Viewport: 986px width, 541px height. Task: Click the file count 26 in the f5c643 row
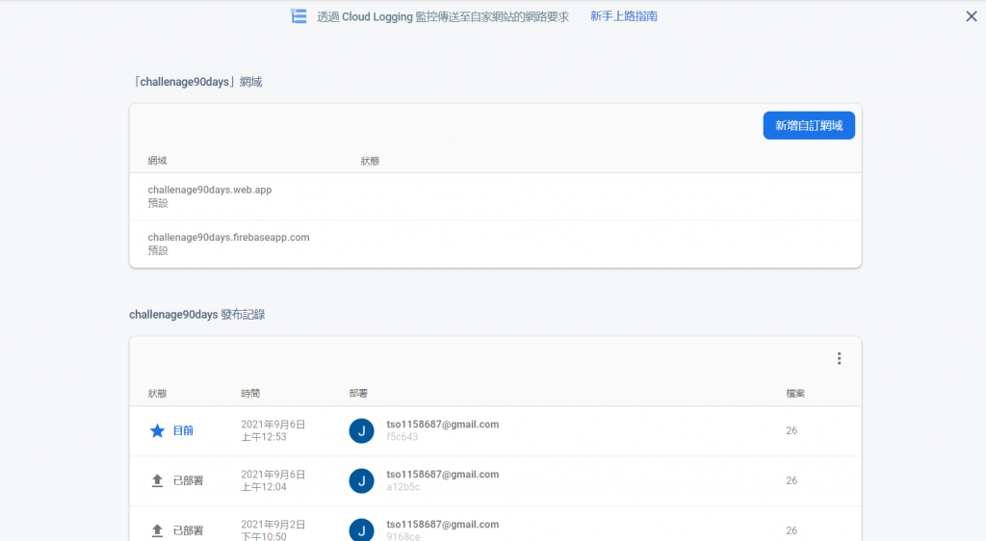(791, 430)
